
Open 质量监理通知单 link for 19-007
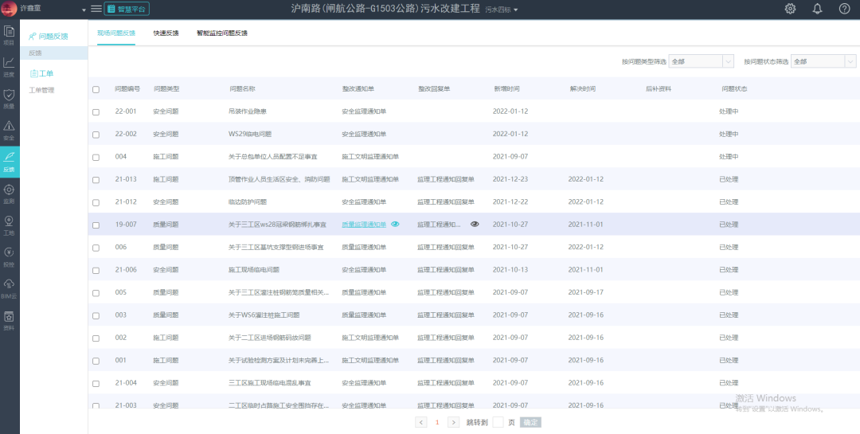(x=364, y=225)
